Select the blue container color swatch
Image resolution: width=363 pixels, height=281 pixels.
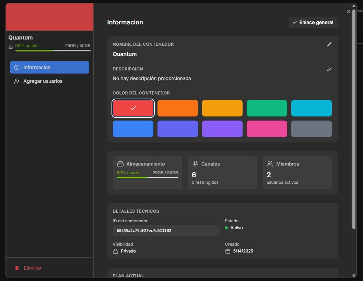pos(133,129)
